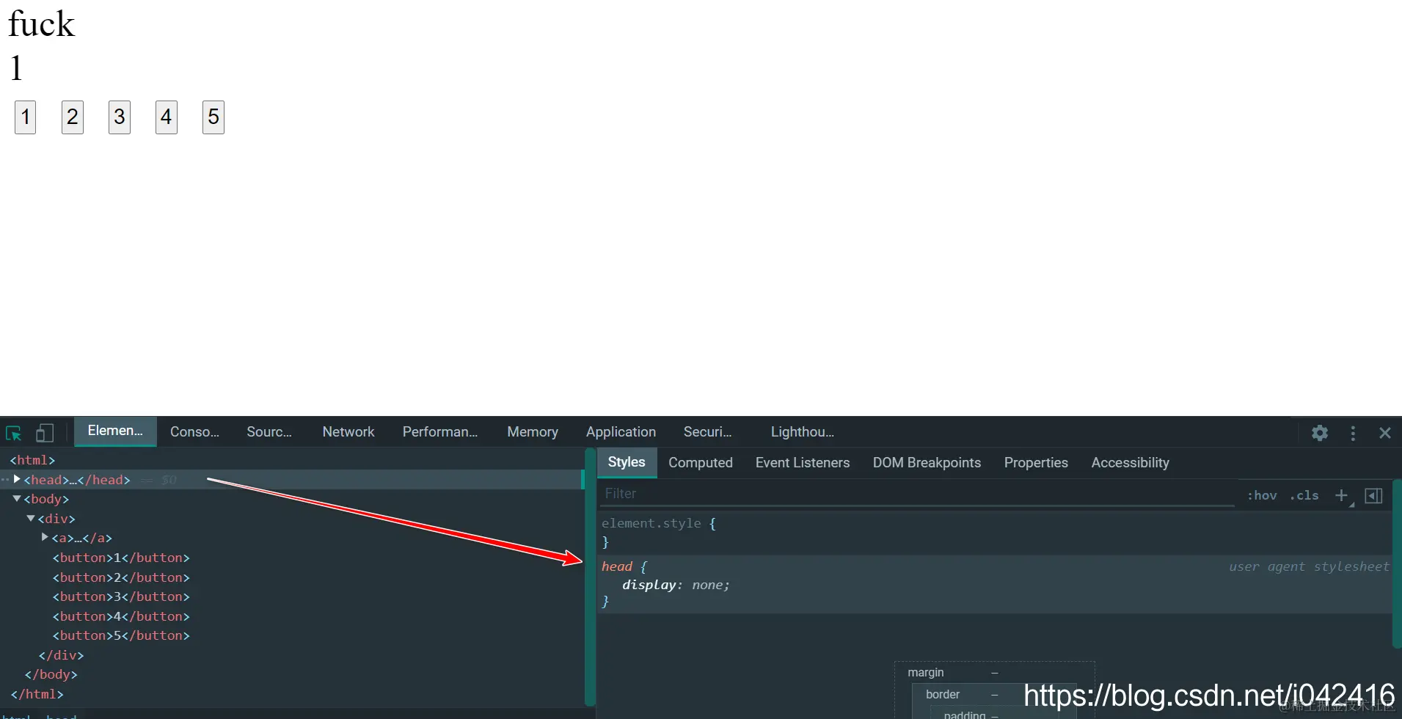Click the element.style rule block
1402x719 pixels.
pyautogui.click(x=994, y=533)
